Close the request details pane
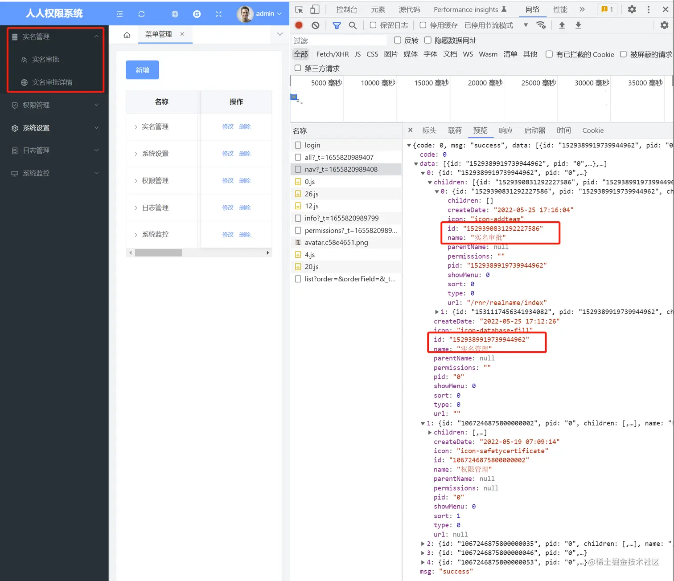 click(411, 130)
